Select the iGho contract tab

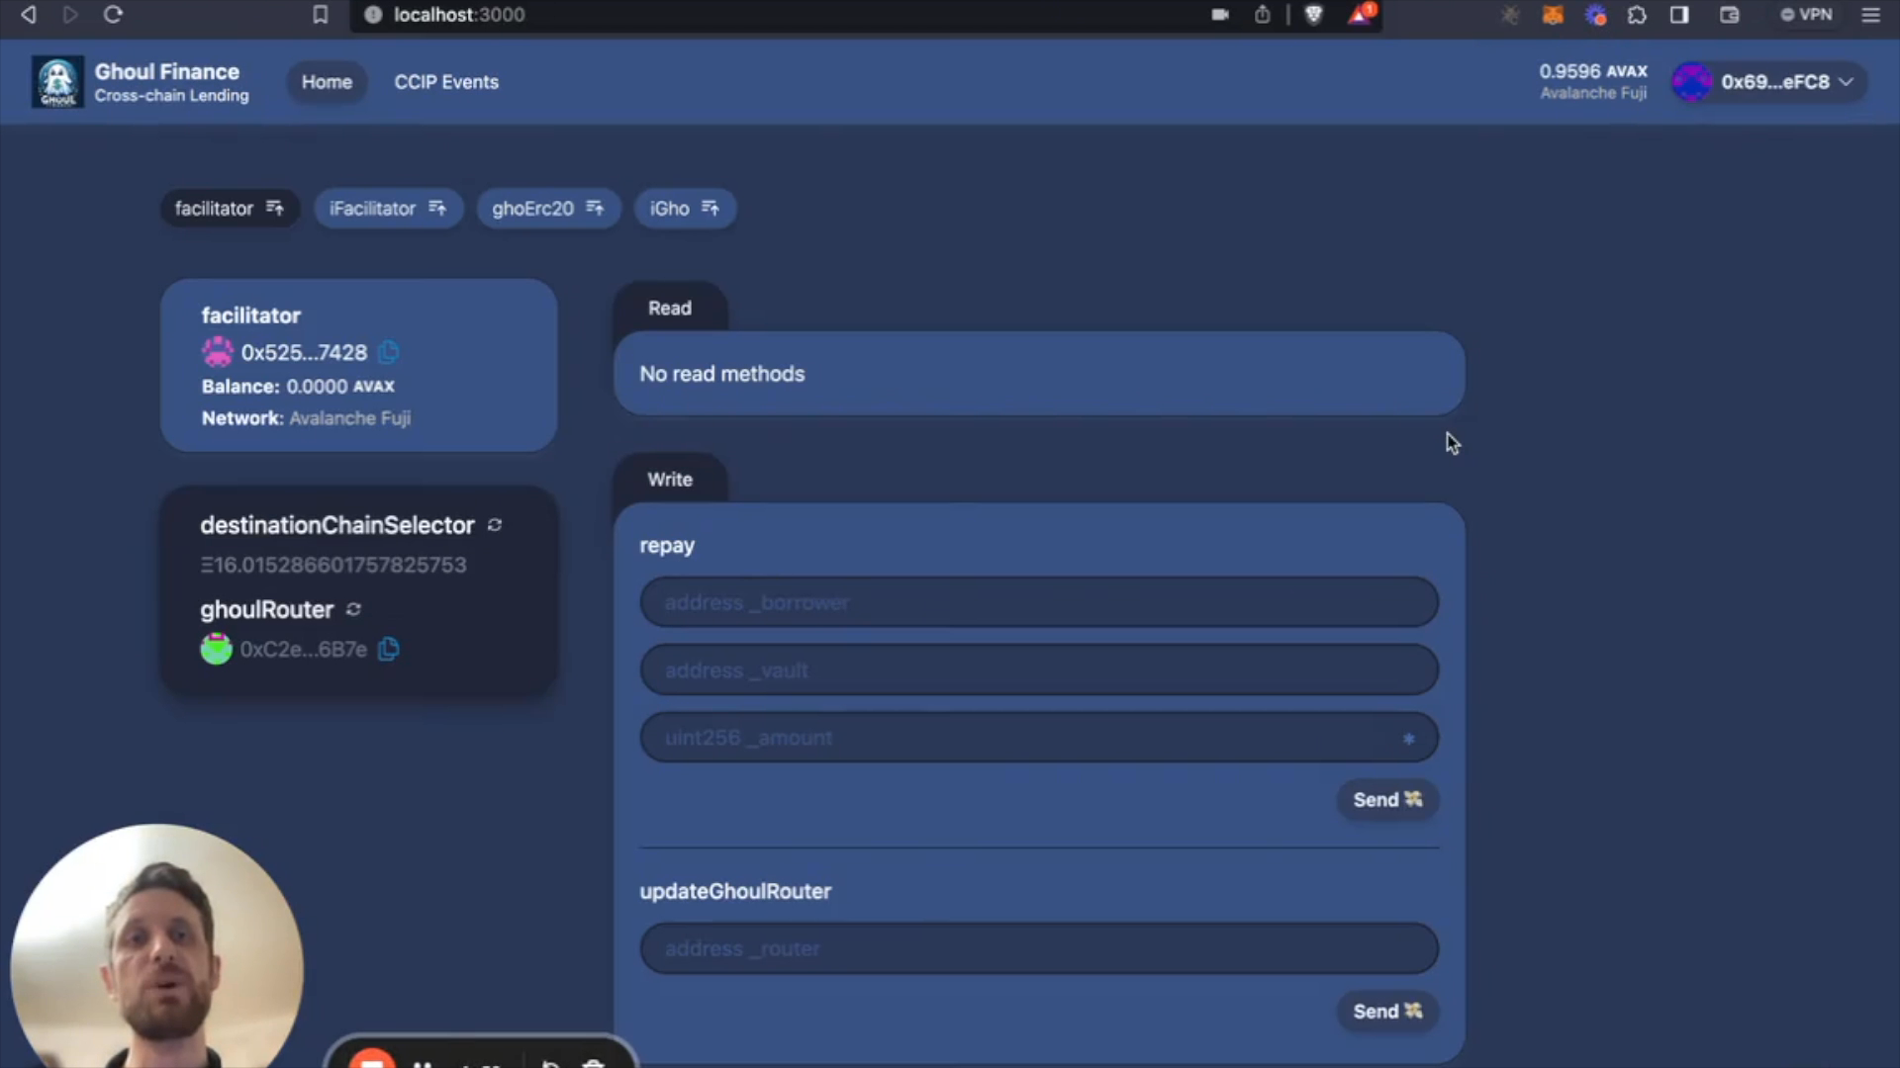point(685,209)
